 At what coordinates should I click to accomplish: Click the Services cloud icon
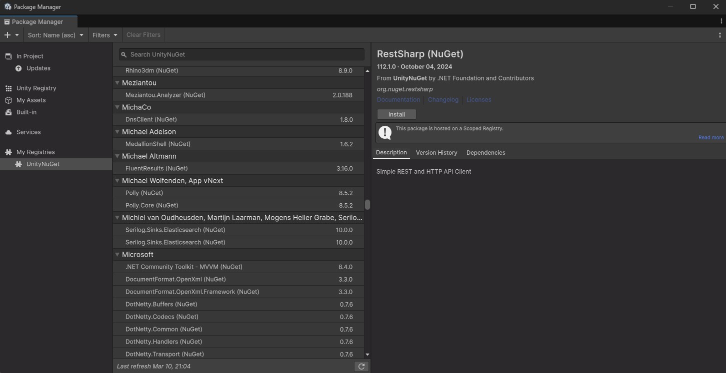click(8, 132)
